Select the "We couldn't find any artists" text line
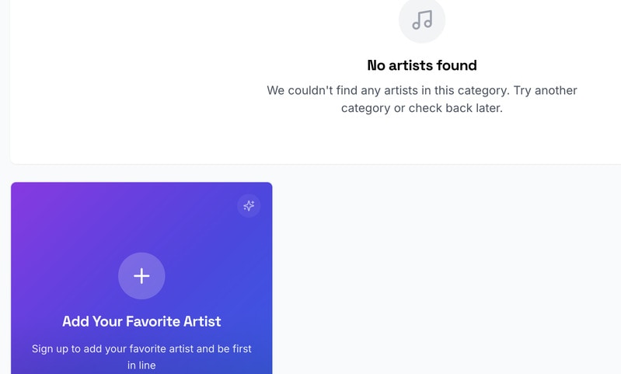 tap(422, 90)
